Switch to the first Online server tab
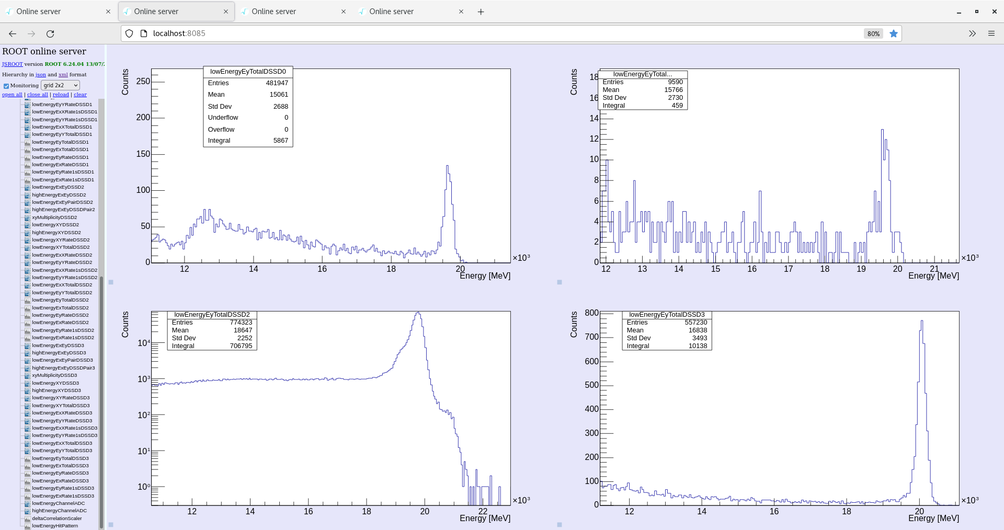This screenshot has width=1004, height=530. point(58,11)
